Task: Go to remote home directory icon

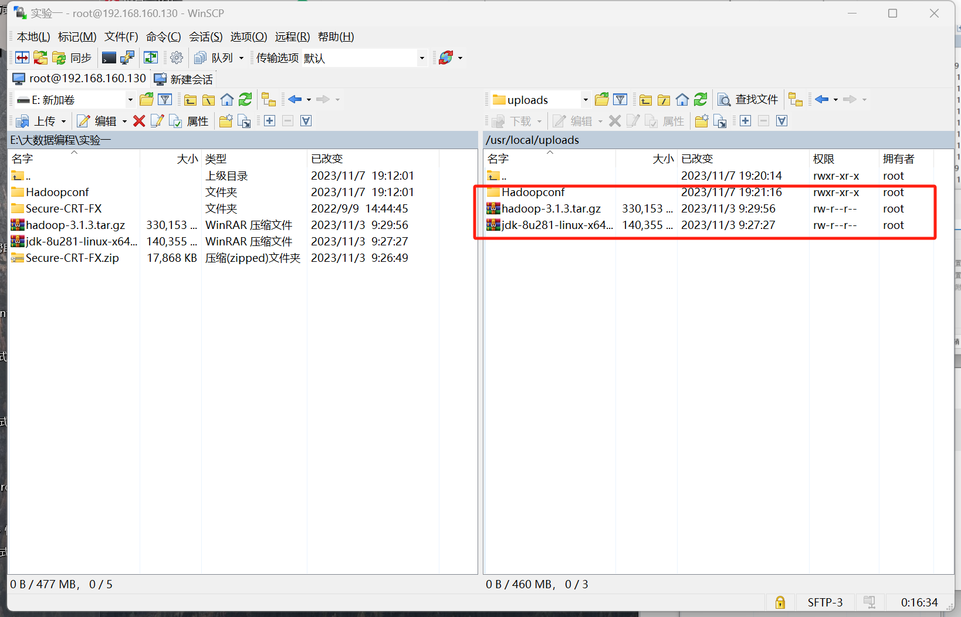Action: coord(682,99)
